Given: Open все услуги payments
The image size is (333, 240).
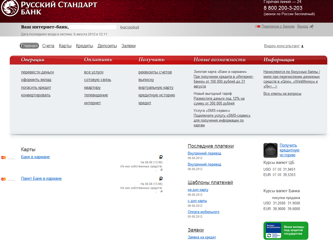Looking at the screenshot, I should tap(94, 72).
